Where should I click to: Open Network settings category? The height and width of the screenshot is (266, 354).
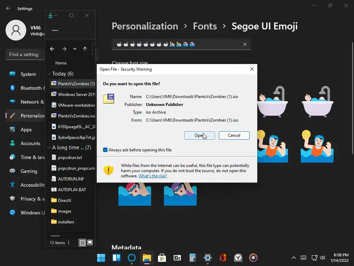click(25, 102)
